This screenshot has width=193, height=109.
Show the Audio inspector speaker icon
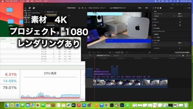[x=158, y=8]
